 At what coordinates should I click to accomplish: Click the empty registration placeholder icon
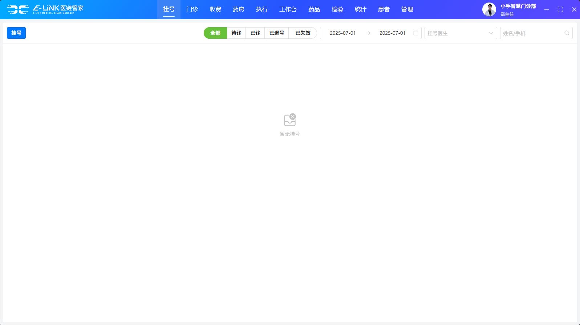pos(290,120)
